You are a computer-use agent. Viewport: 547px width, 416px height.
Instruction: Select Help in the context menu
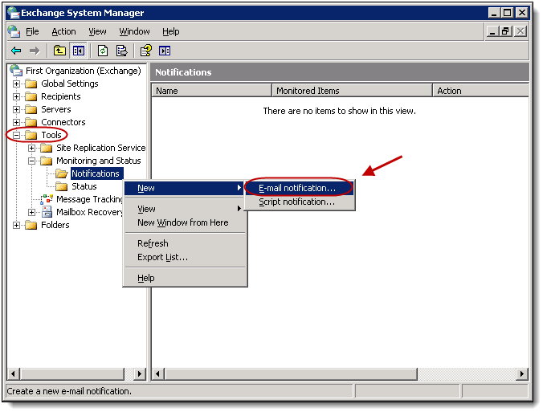point(185,278)
